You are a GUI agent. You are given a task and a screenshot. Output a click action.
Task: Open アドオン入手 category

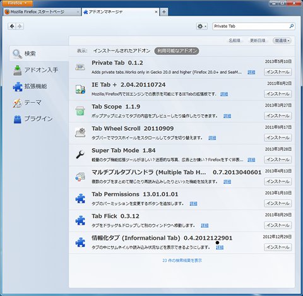(39, 70)
